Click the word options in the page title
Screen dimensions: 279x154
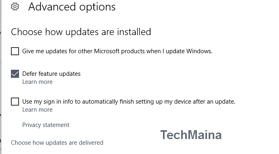point(97,7)
